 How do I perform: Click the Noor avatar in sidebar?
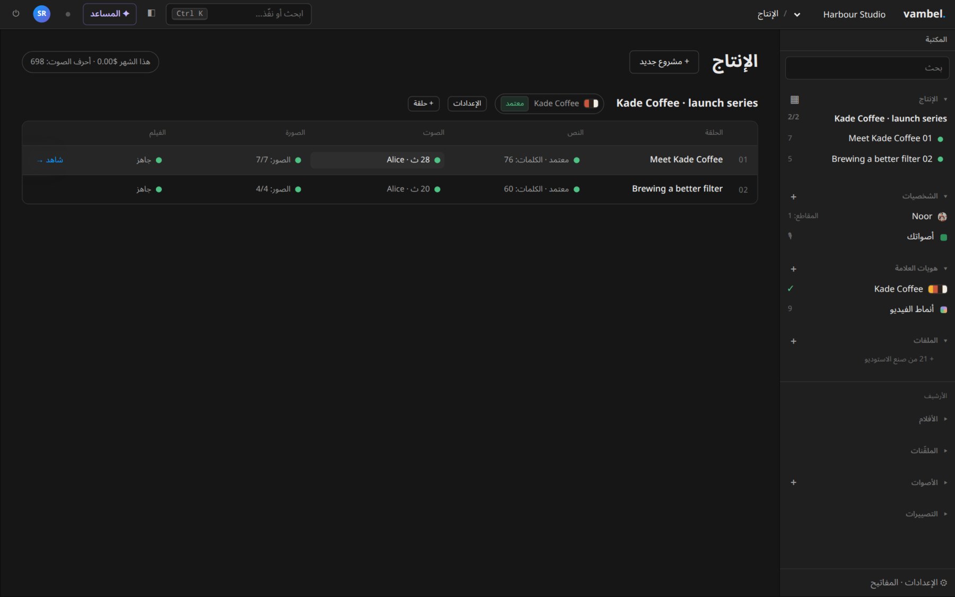(942, 216)
